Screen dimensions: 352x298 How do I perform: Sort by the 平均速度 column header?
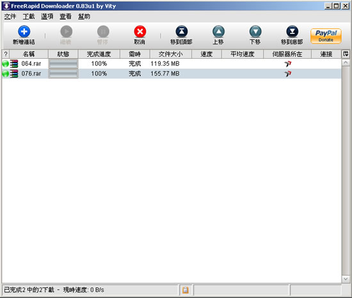pyautogui.click(x=243, y=54)
